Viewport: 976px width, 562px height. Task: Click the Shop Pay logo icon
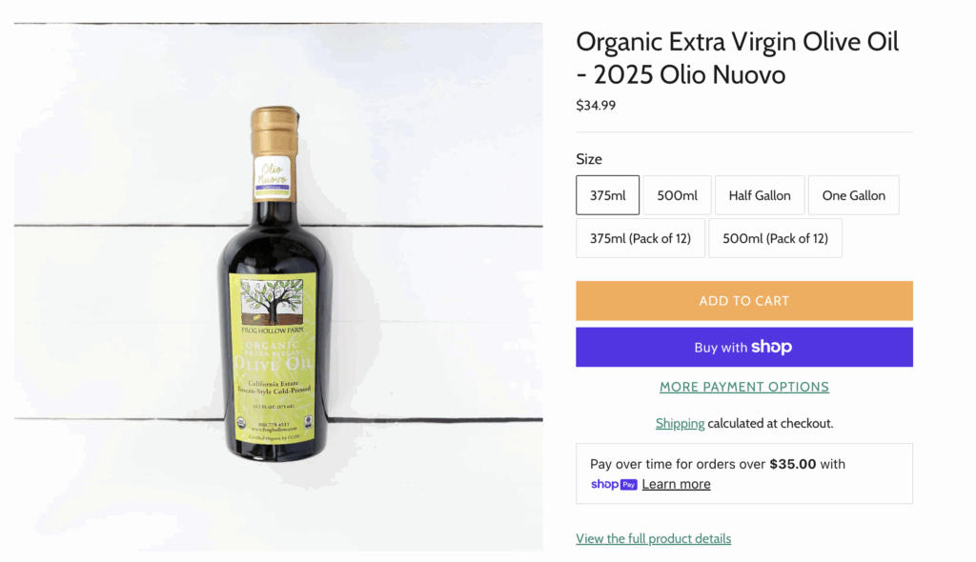click(x=614, y=484)
